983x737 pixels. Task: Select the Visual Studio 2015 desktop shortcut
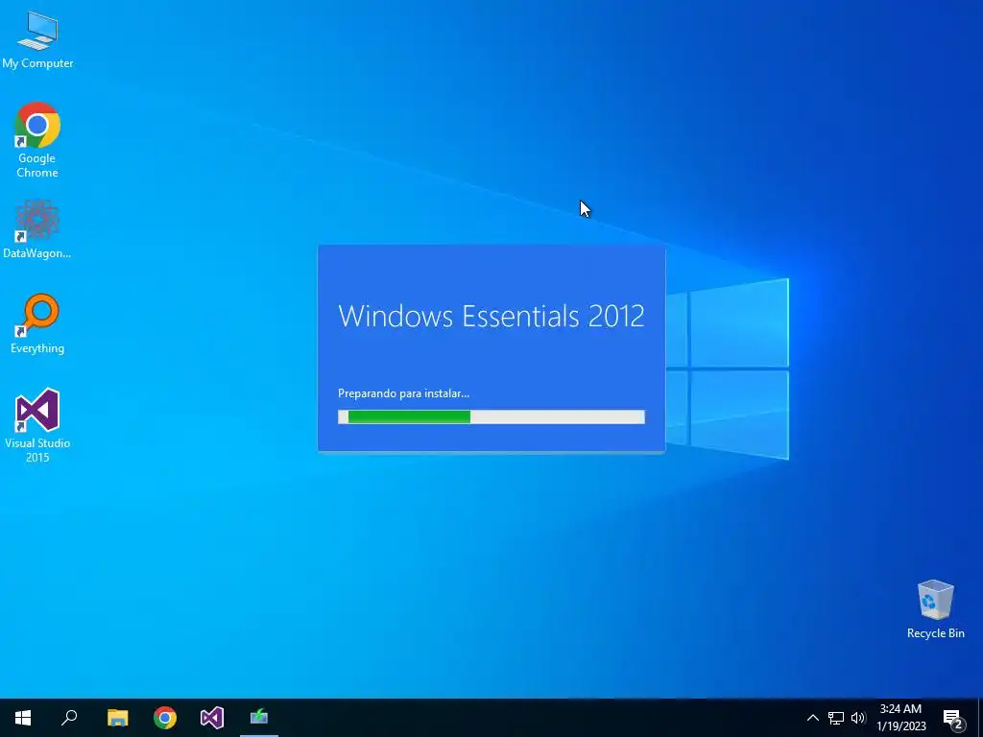click(37, 425)
